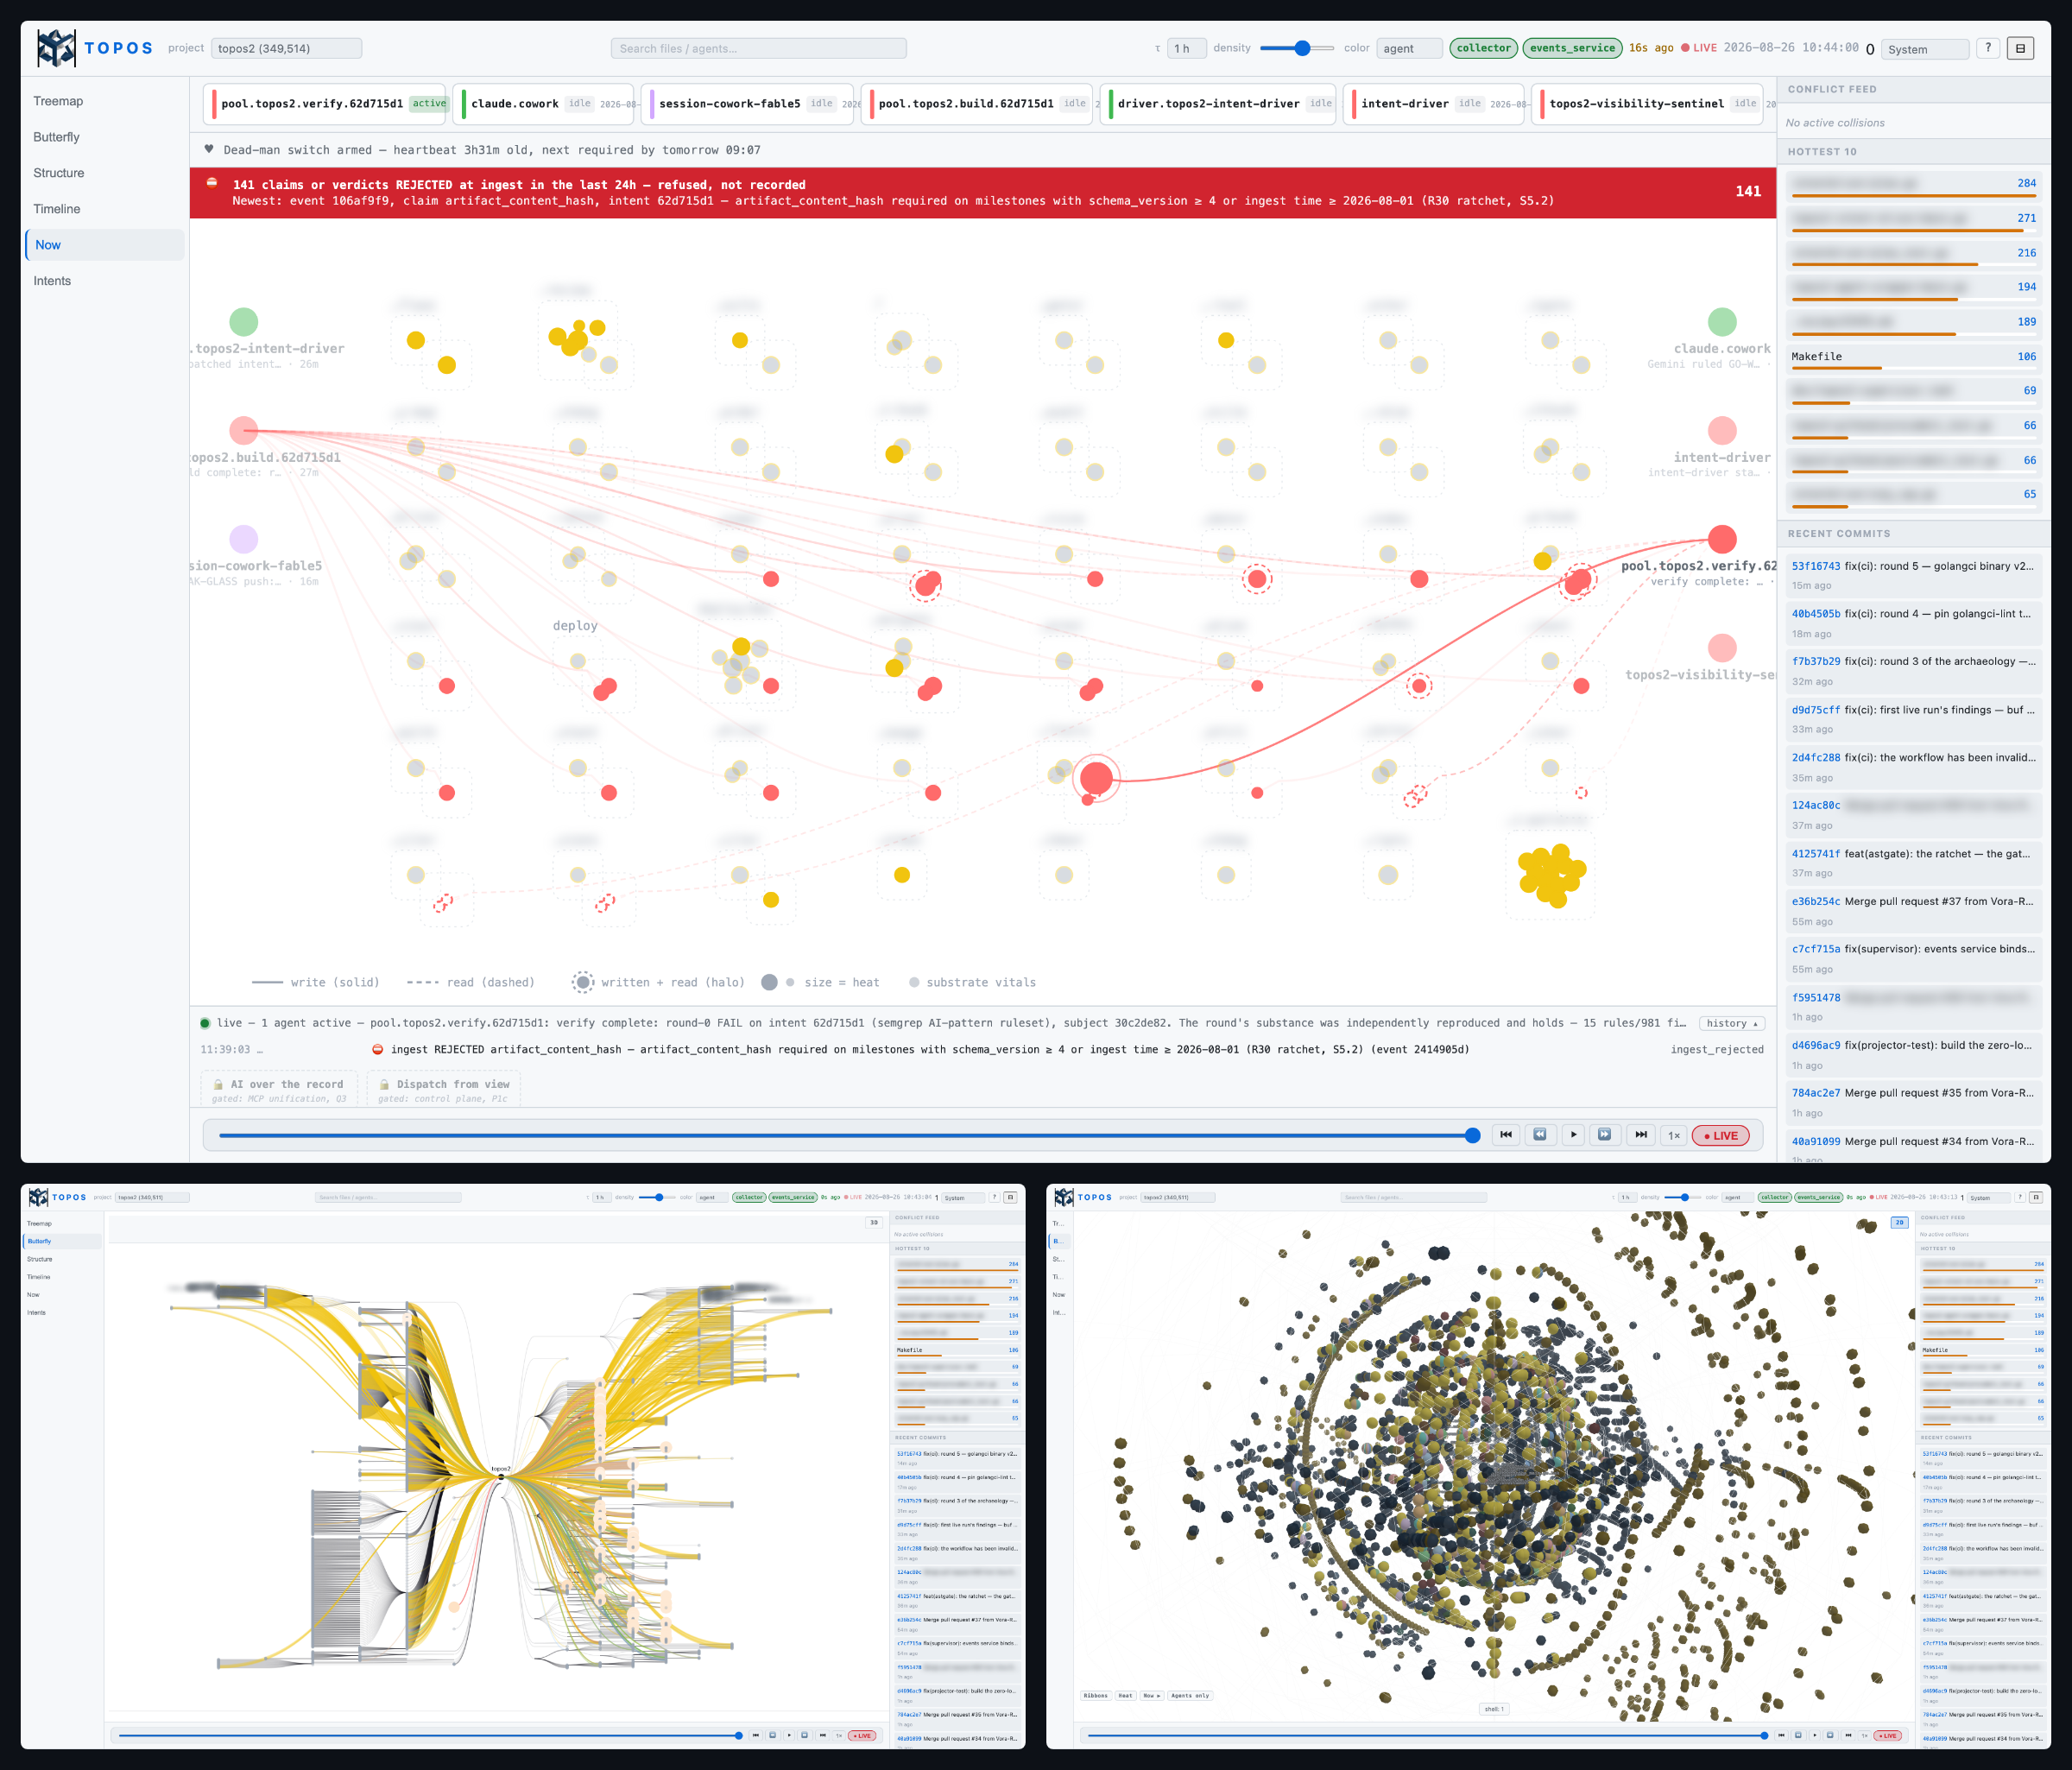Open the System theme dropdown

pos(1925,49)
